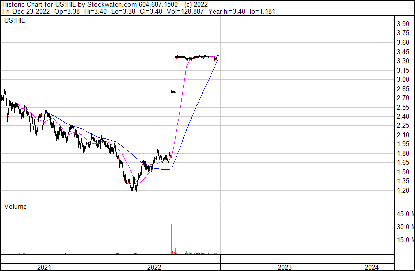415x271 pixels.
Task: Select the 2023 year label on timeline
Action: tap(285, 267)
